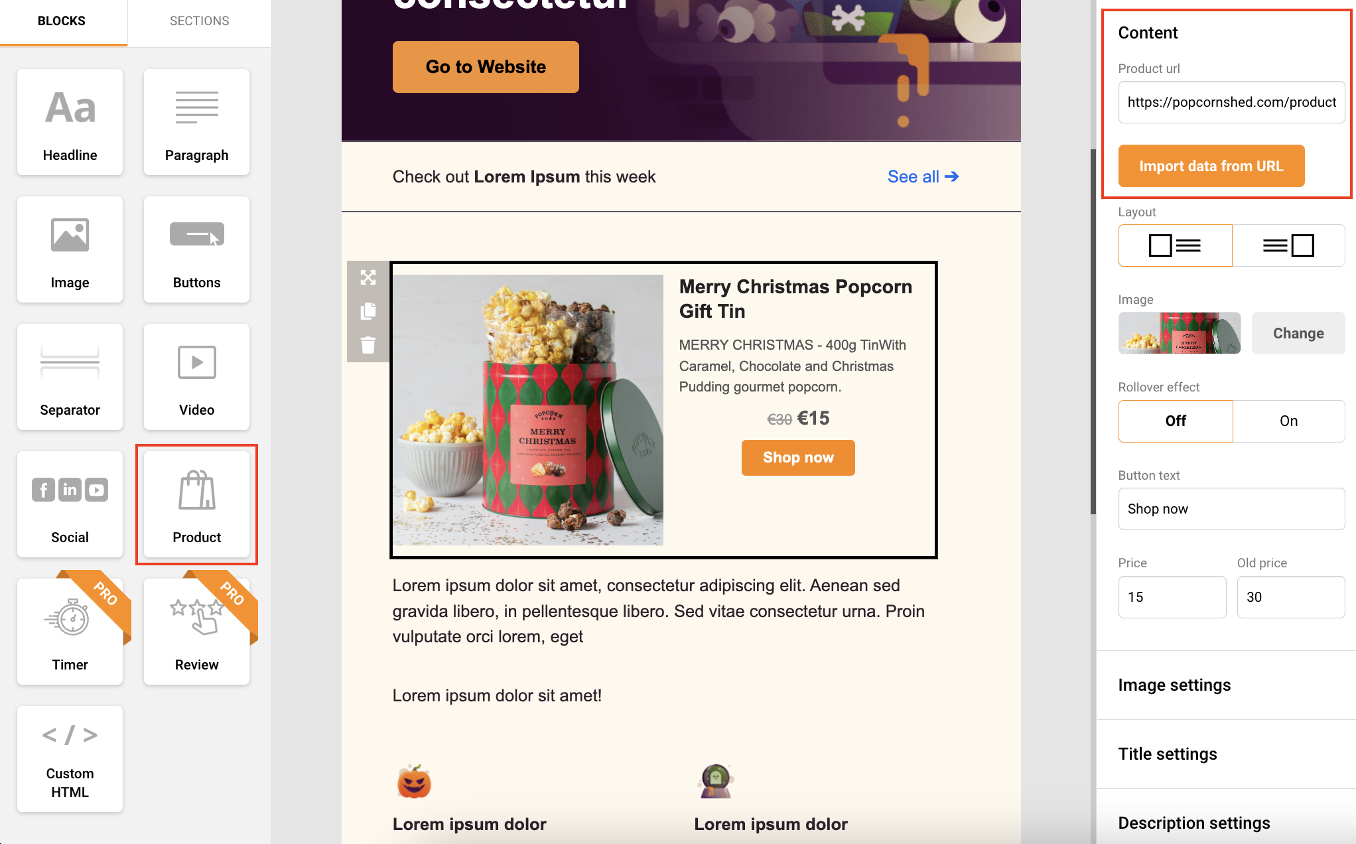Click the Product url input field
This screenshot has height=844, width=1356.
[x=1231, y=102]
